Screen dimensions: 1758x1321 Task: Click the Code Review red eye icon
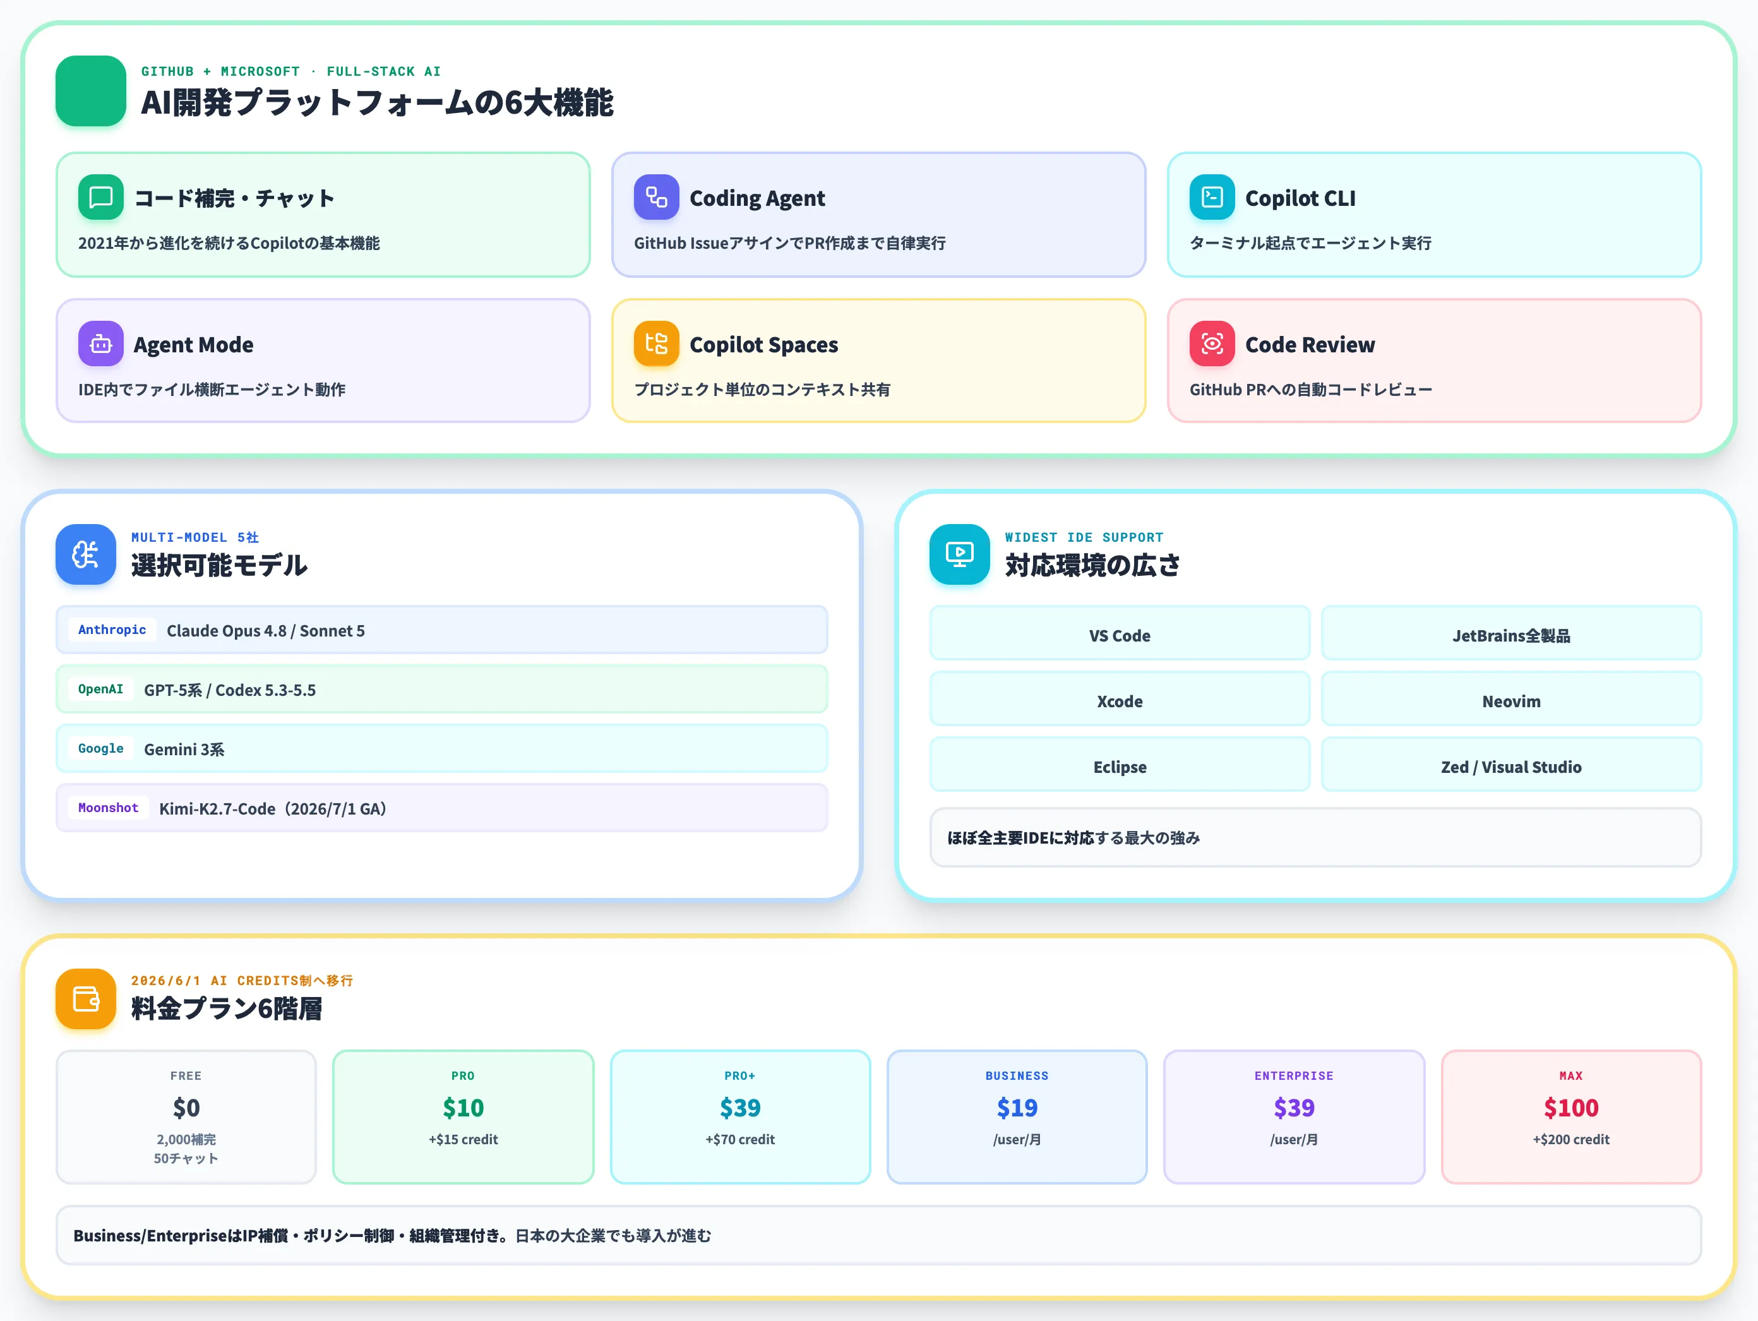[1211, 344]
